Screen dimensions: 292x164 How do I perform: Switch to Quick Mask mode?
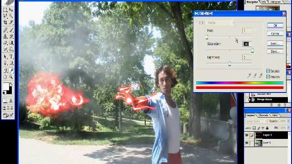point(11,101)
